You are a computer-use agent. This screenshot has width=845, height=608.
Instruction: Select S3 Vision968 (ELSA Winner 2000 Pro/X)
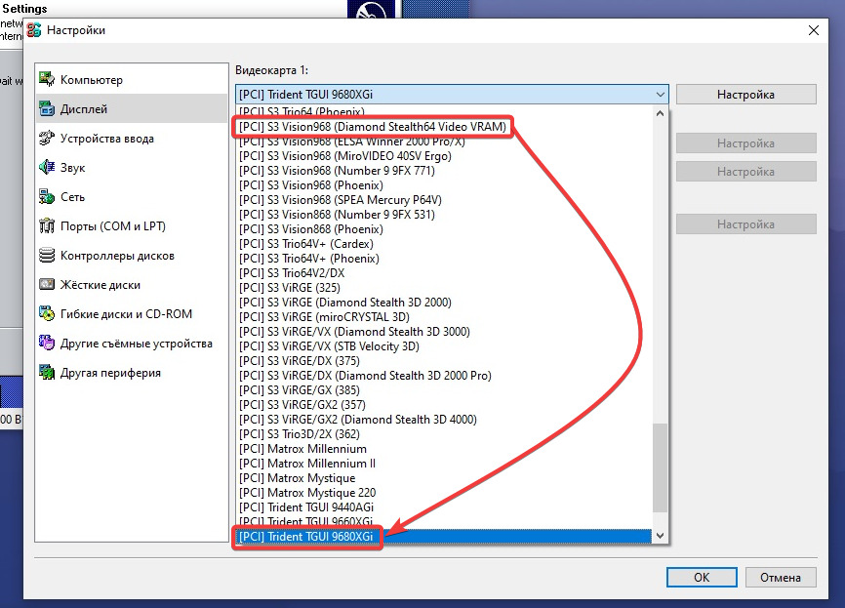click(x=445, y=142)
